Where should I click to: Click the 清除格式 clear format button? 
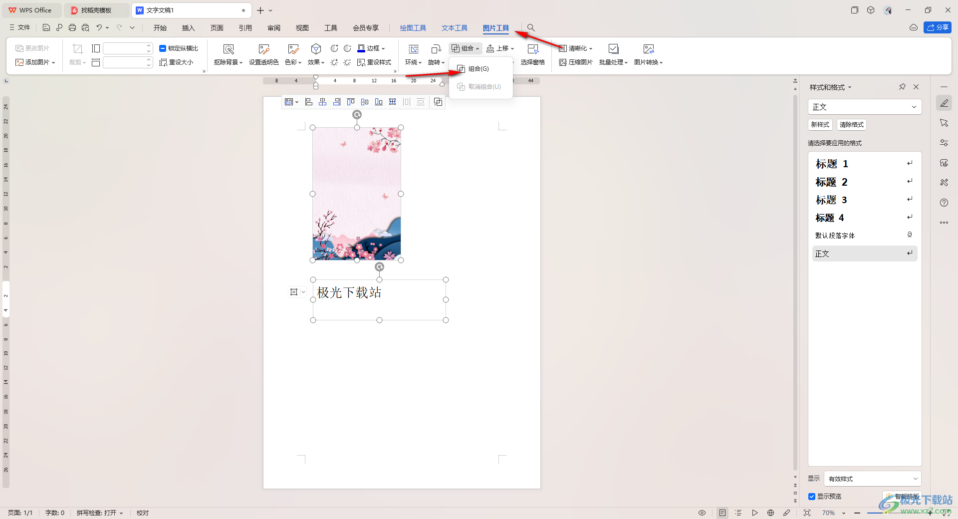pyautogui.click(x=851, y=125)
